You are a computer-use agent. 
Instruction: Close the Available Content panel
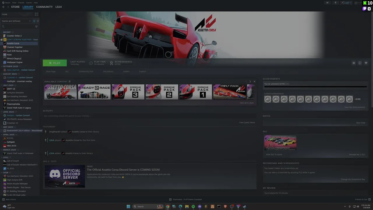click(x=254, y=81)
